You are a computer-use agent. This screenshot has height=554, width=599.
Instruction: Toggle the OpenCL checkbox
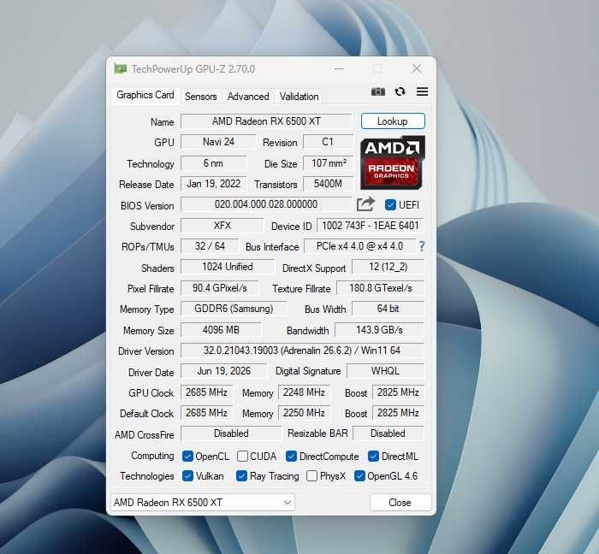click(187, 457)
